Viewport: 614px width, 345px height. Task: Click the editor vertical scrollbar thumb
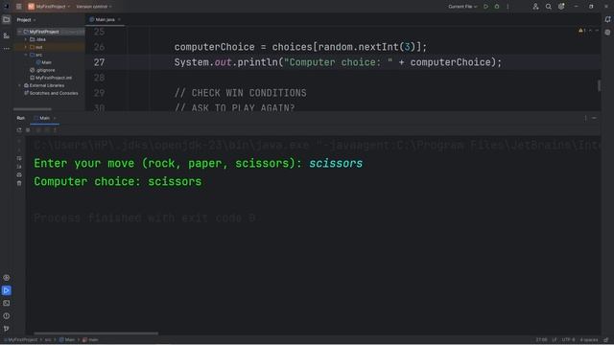(599, 85)
